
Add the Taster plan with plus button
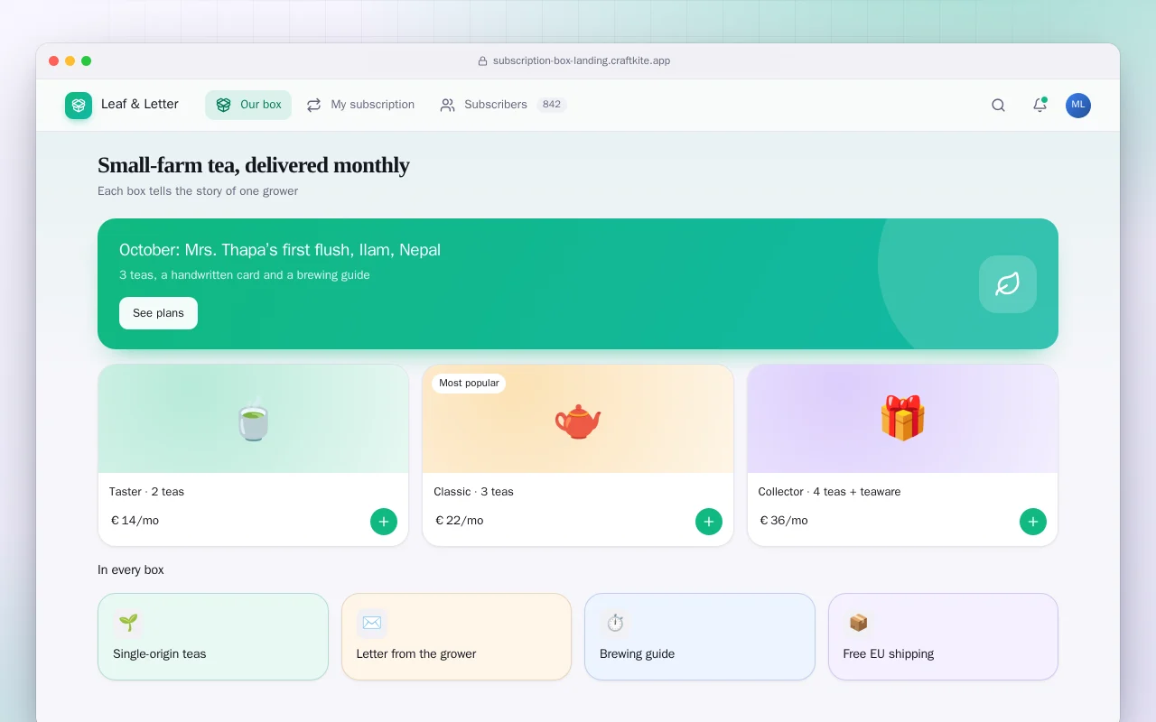384,522
